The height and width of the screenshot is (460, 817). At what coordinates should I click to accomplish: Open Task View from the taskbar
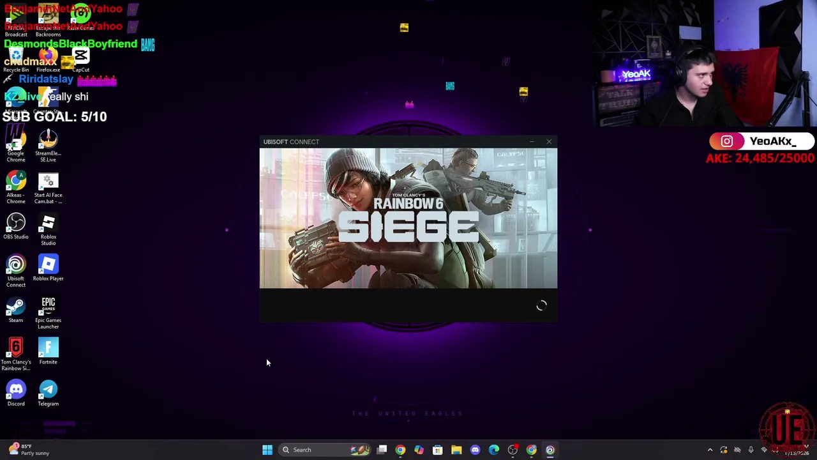click(382, 450)
